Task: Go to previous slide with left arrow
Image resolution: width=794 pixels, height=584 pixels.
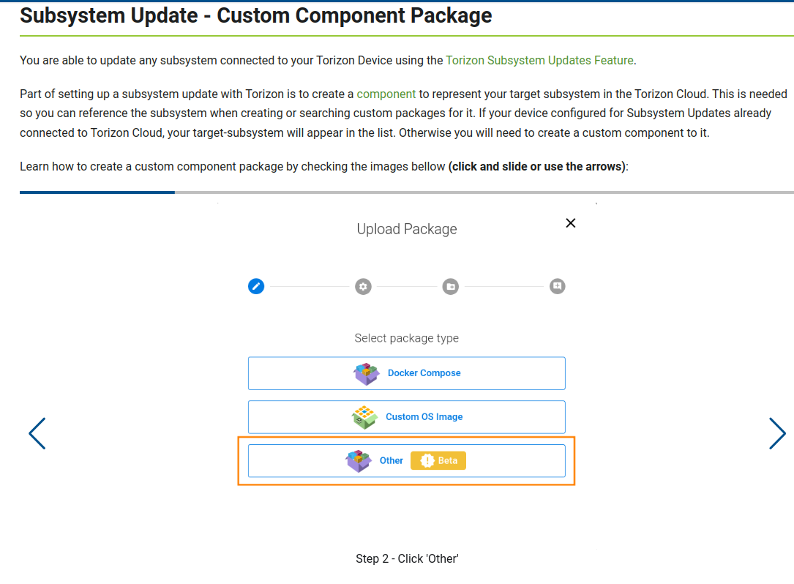Action: [x=37, y=433]
